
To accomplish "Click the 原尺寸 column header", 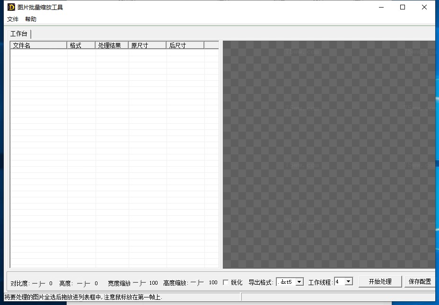I will [147, 45].
